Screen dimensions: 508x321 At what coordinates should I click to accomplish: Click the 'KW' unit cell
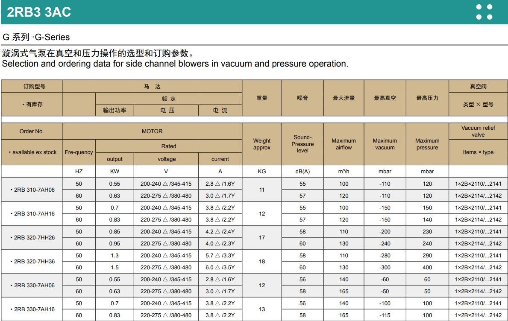(x=115, y=172)
